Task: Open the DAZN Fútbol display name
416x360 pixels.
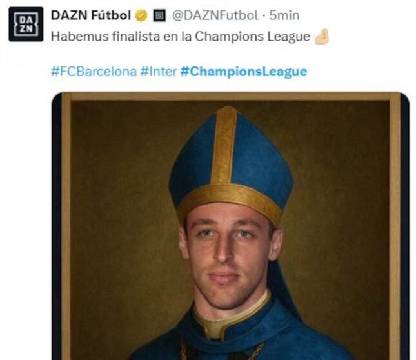Action: [91, 15]
